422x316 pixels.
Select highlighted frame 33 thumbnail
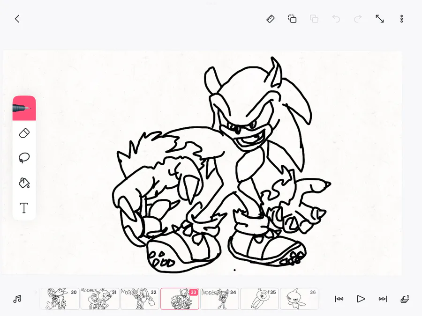click(180, 299)
